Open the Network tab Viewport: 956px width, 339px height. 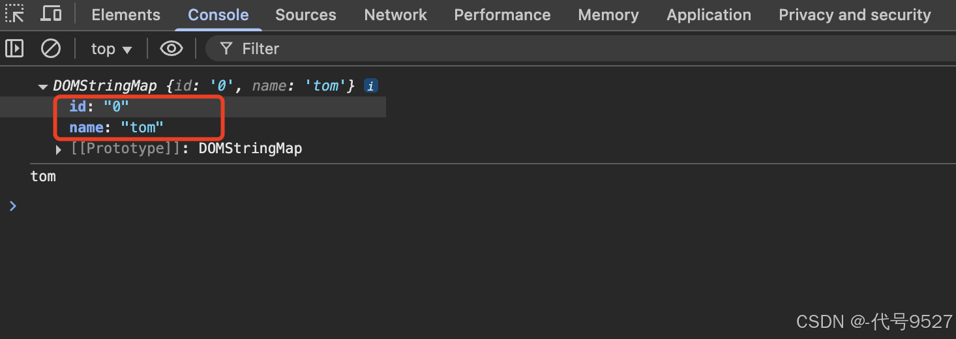tap(395, 15)
